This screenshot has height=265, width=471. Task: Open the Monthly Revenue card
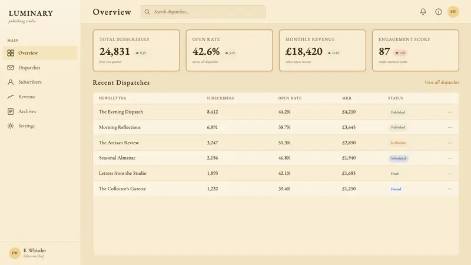(x=323, y=51)
